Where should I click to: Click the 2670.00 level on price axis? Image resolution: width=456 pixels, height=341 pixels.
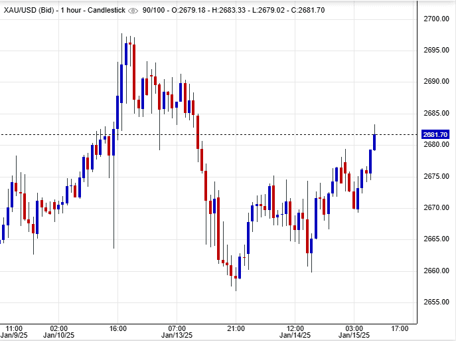[x=436, y=207]
